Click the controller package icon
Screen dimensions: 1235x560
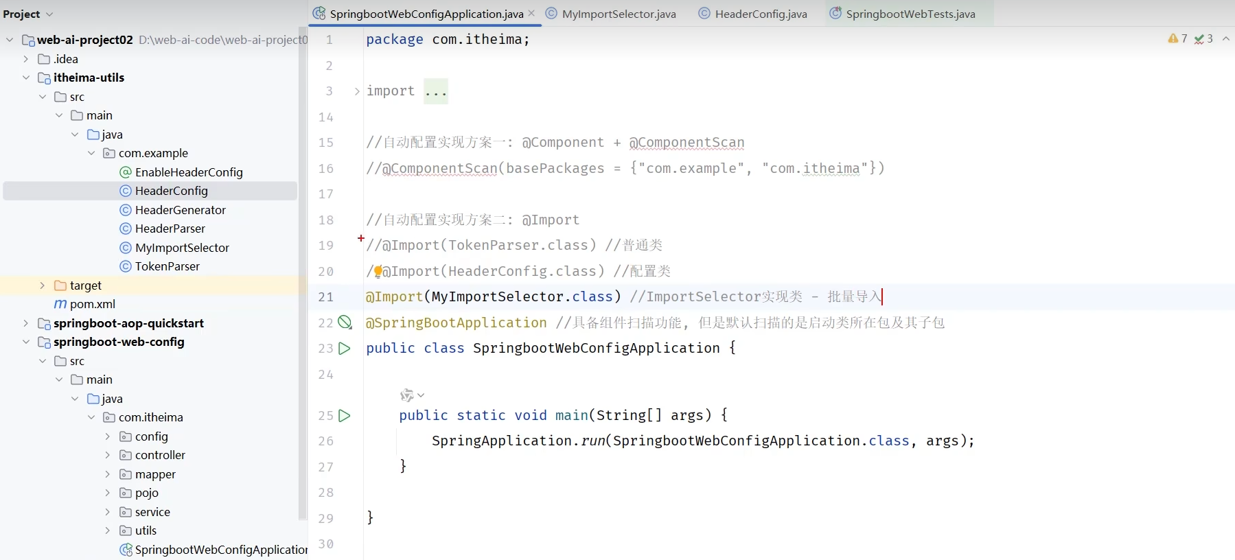(126, 455)
